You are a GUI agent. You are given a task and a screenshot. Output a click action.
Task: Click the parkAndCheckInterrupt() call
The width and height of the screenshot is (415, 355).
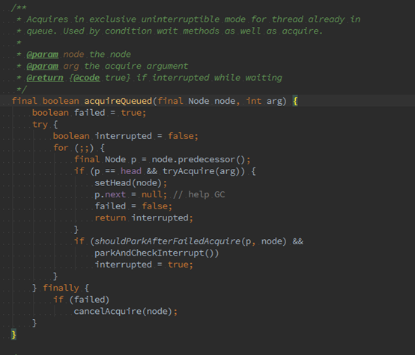pyautogui.click(x=157, y=253)
